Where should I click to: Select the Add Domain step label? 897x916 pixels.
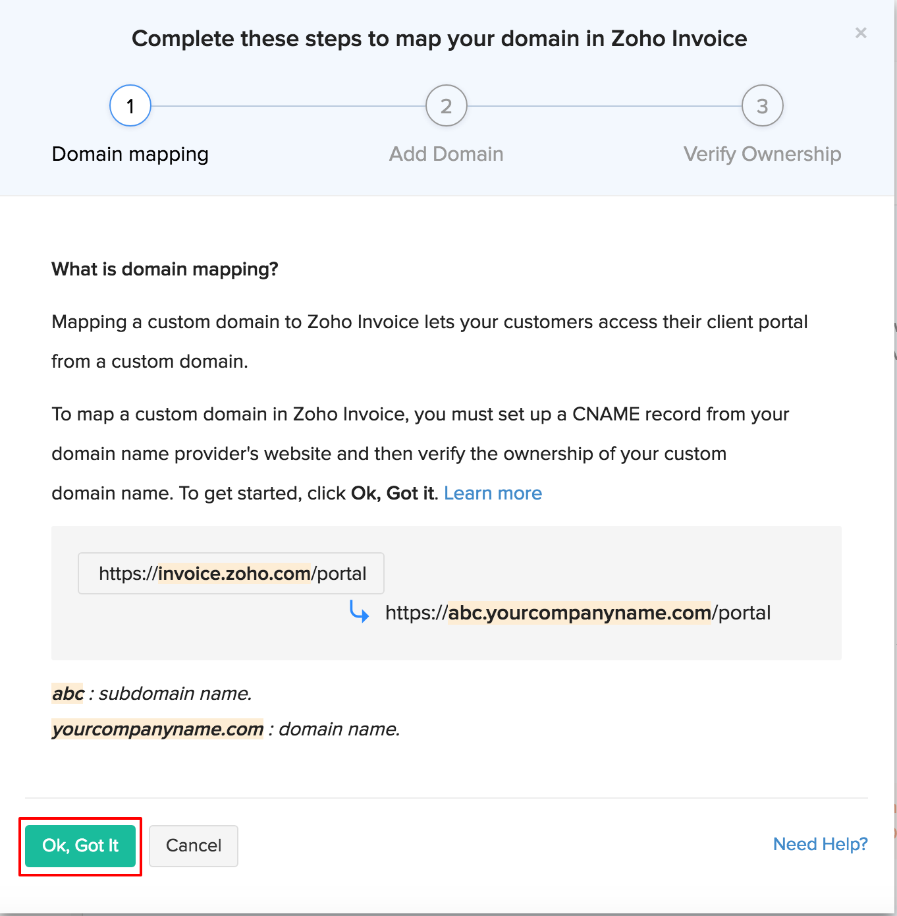(x=447, y=154)
